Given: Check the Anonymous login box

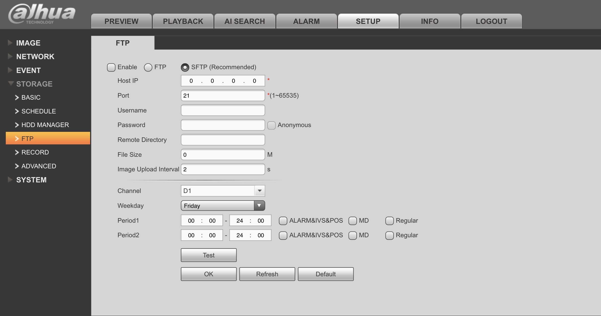Looking at the screenshot, I should 271,125.
